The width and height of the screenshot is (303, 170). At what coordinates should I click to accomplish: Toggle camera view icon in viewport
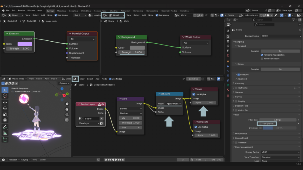point(67,115)
